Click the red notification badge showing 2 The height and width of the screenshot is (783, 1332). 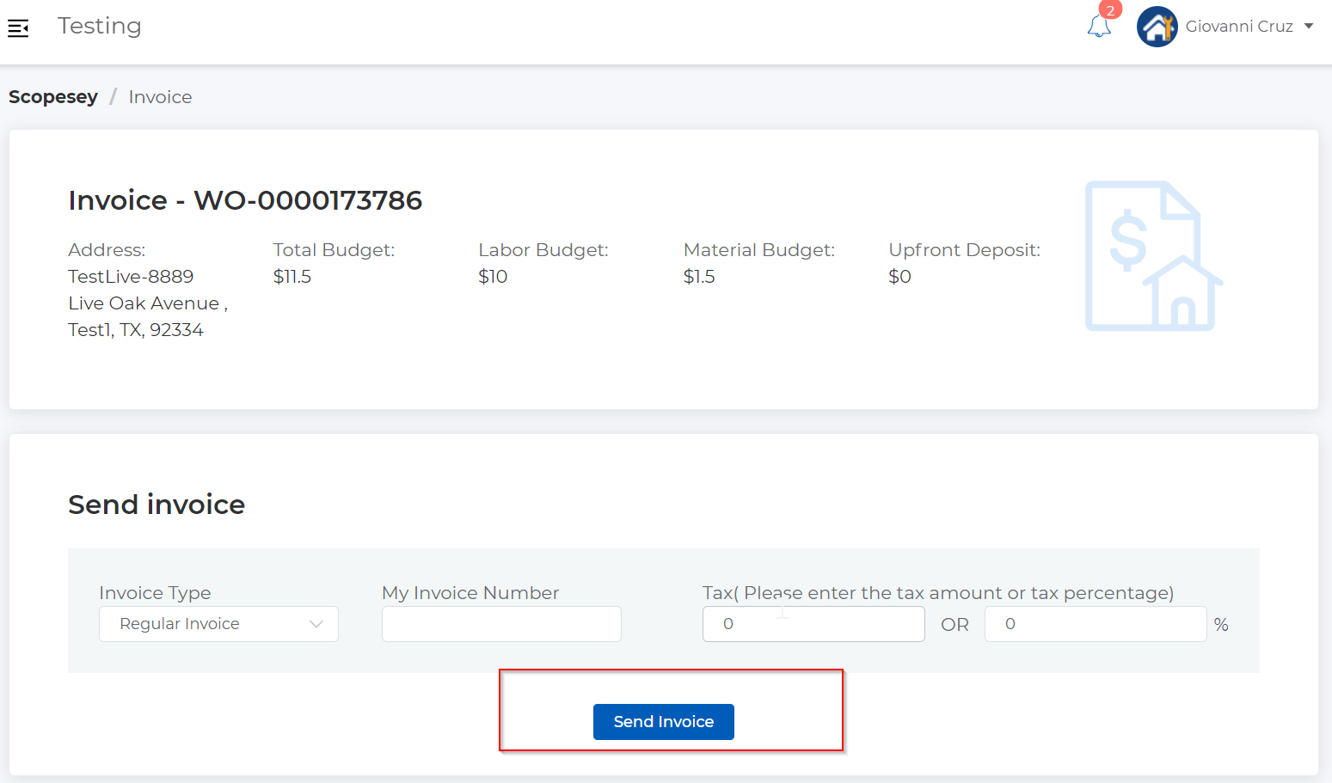(1109, 10)
